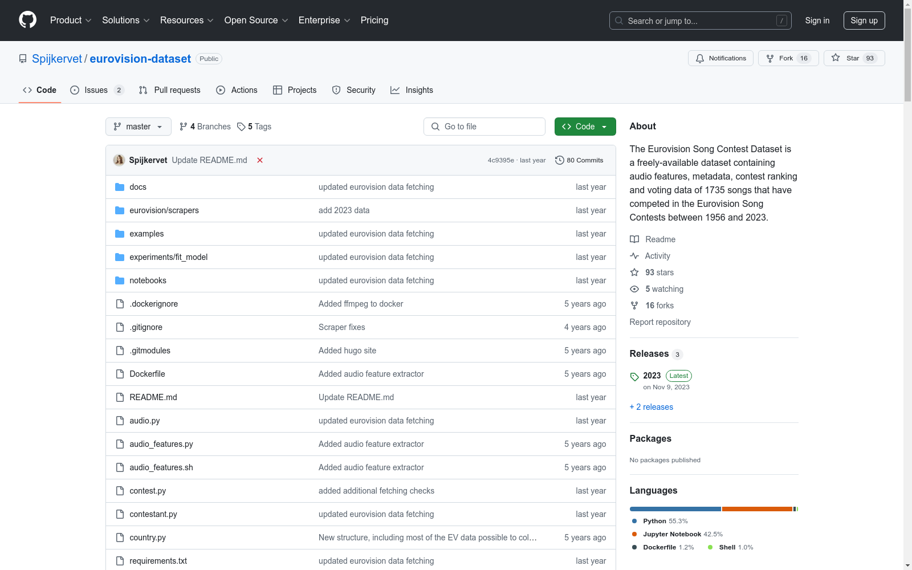Click the failed-status red X icon
This screenshot has width=912, height=570.
pyautogui.click(x=260, y=160)
